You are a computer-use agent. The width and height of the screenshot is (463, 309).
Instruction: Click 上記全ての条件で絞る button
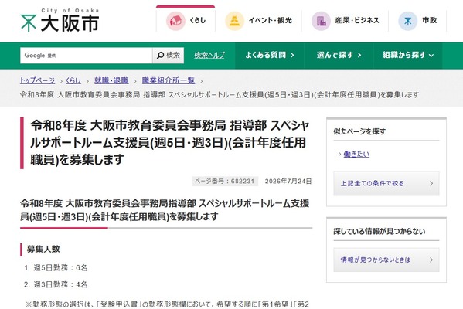tap(386, 183)
